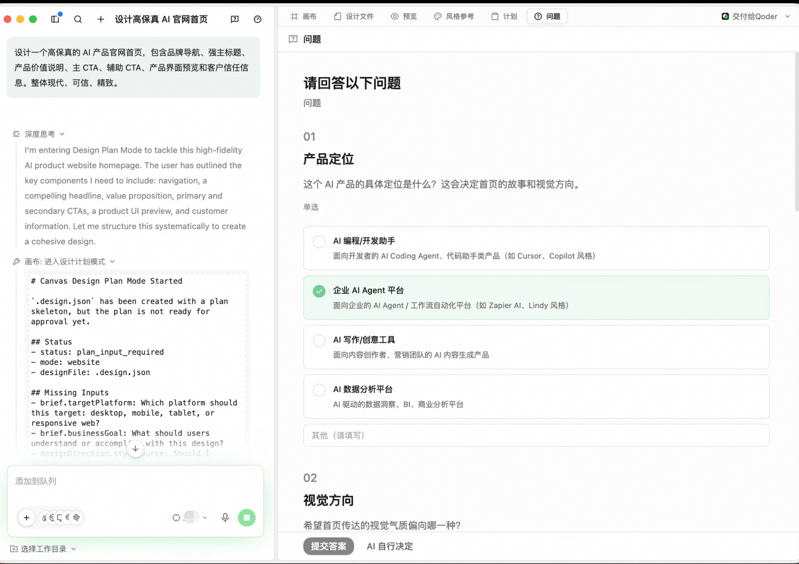Open the model selector dropdown arrow
This screenshot has height=564, width=799.
click(x=205, y=518)
